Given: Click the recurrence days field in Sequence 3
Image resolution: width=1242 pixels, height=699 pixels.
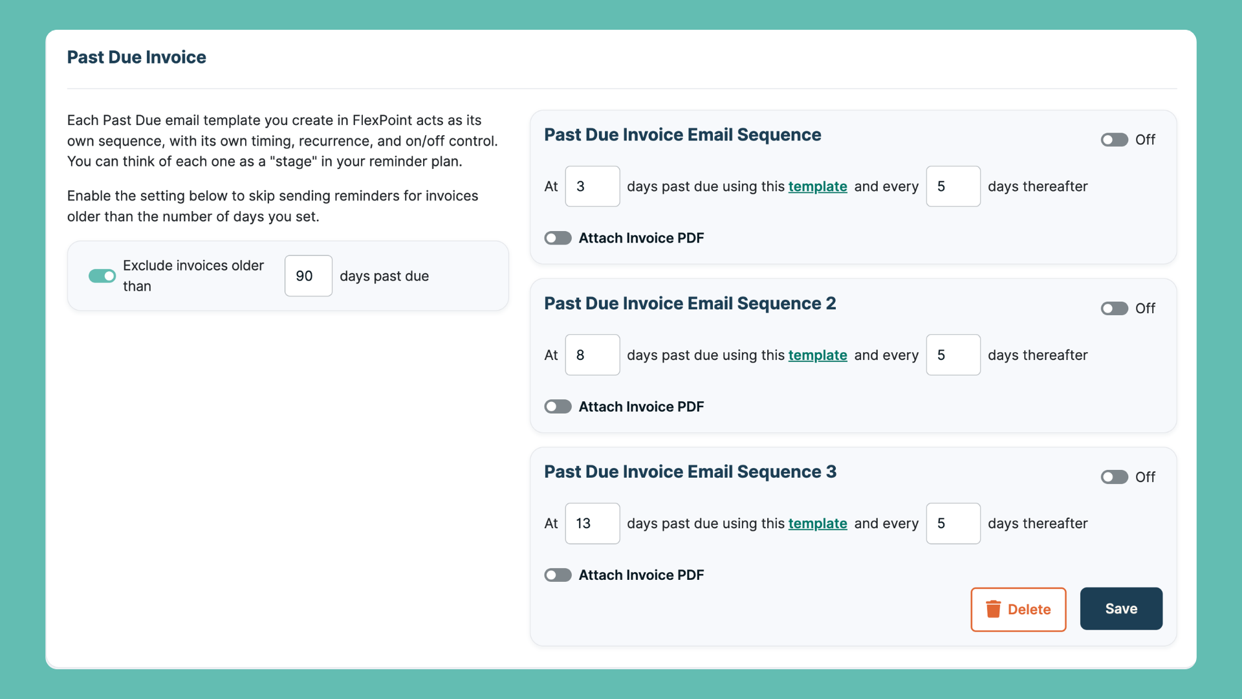Looking at the screenshot, I should point(953,524).
